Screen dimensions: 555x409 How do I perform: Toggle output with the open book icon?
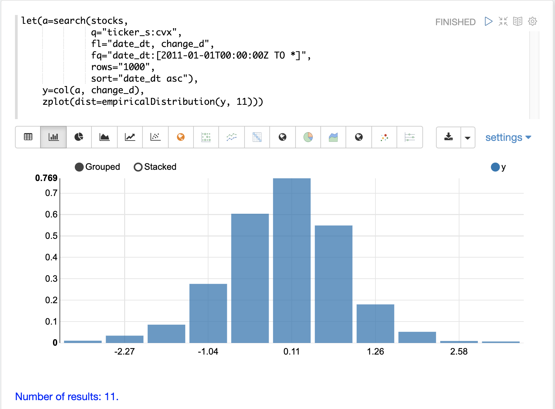click(518, 21)
